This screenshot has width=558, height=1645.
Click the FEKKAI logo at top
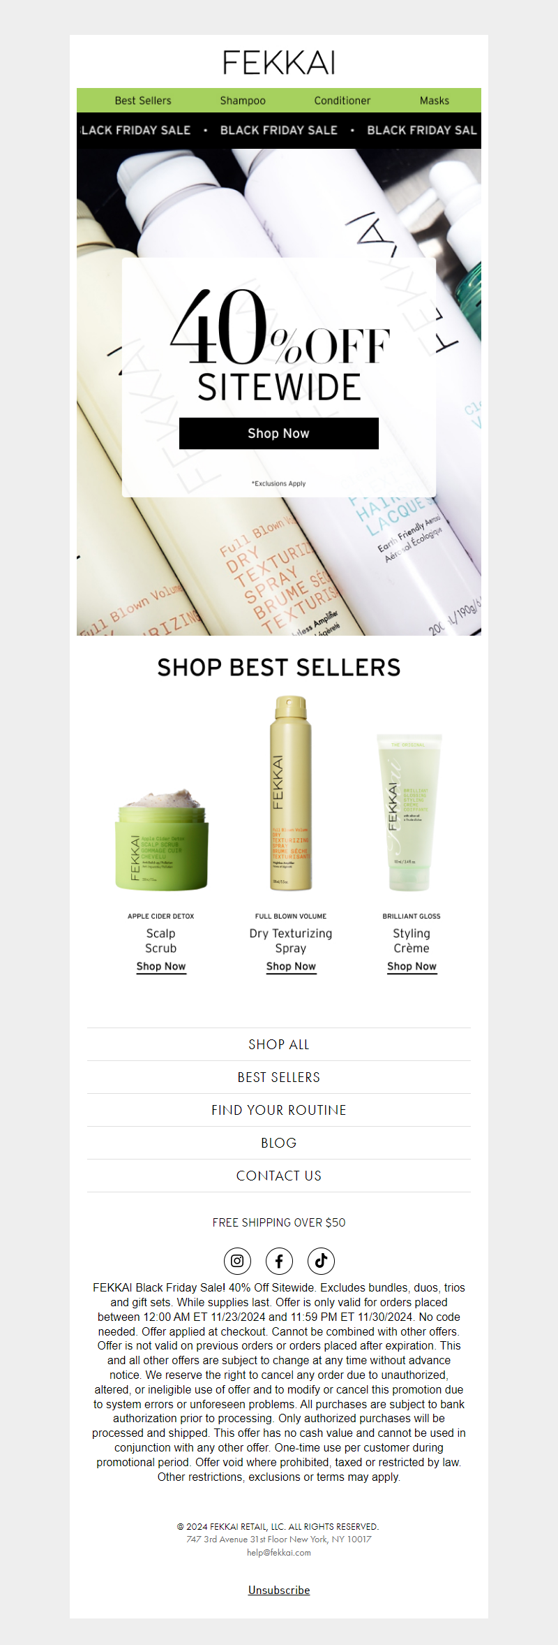pyautogui.click(x=279, y=63)
